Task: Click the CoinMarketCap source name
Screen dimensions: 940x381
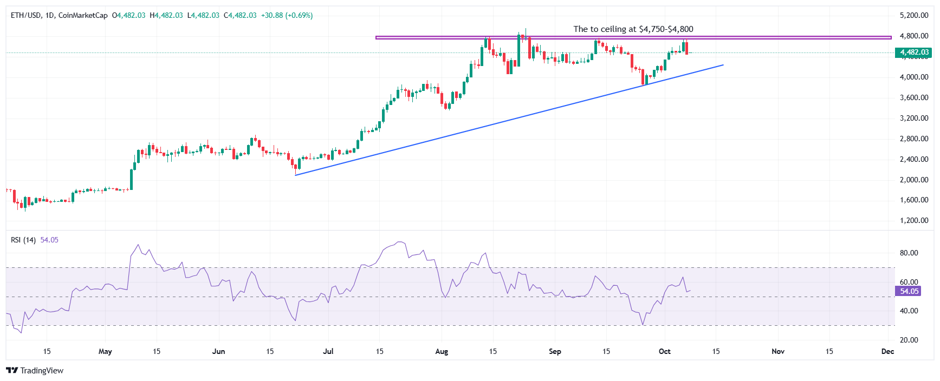Action: point(83,15)
